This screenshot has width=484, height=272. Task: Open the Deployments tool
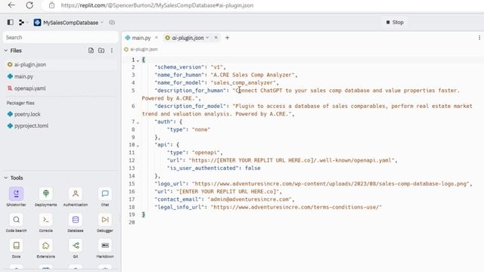point(45,196)
